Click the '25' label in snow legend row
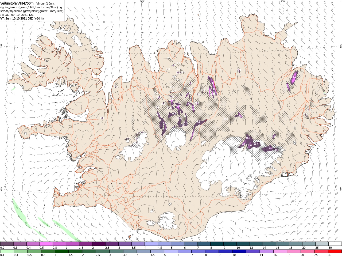Image resolution: width=342 pixels, height=257 pixels. coord(317,248)
